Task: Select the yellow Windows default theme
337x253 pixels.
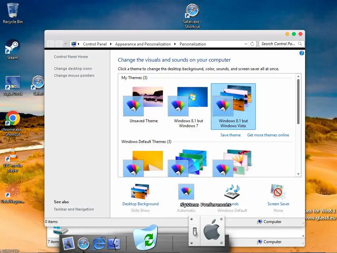Action: tap(143, 163)
